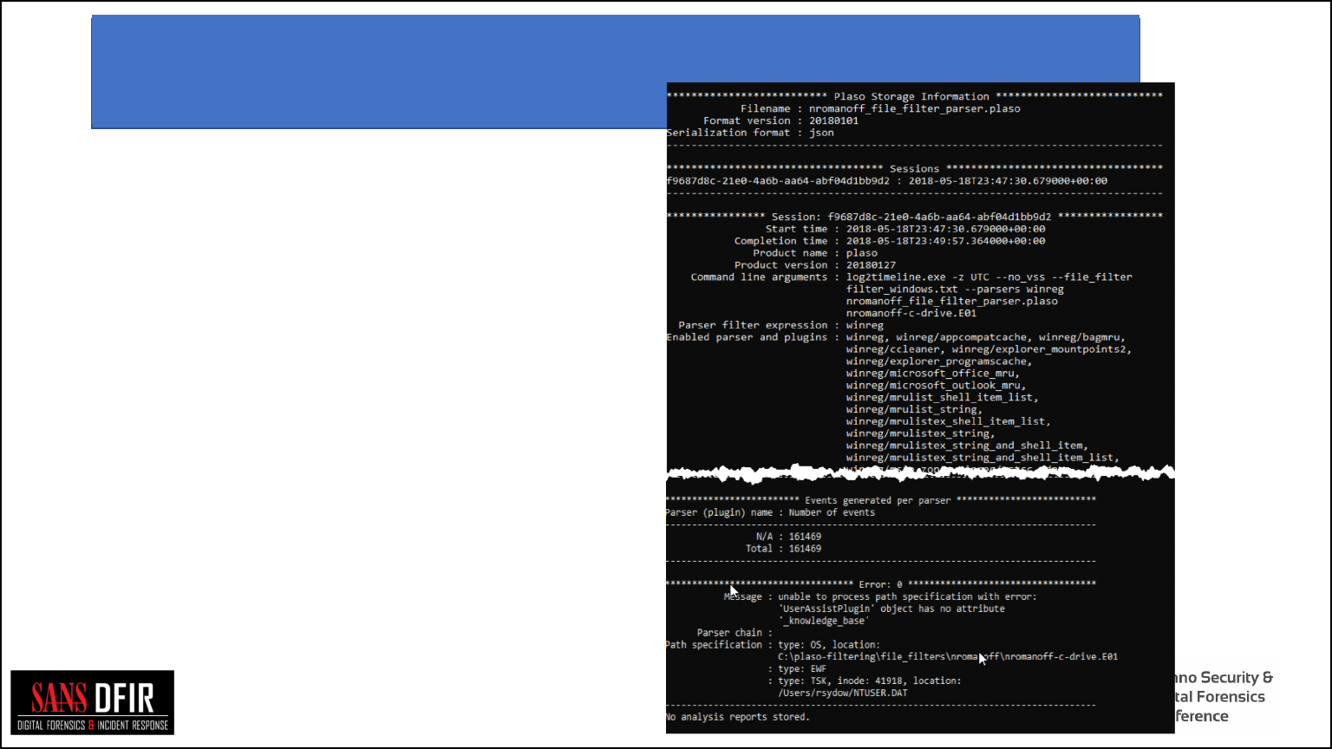
Task: Click the 'Events generated per parser' heading
Action: [878, 500]
